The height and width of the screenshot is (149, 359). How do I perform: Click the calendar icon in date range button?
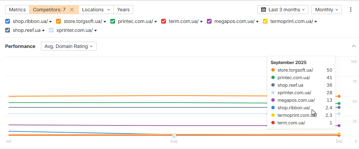point(263,10)
